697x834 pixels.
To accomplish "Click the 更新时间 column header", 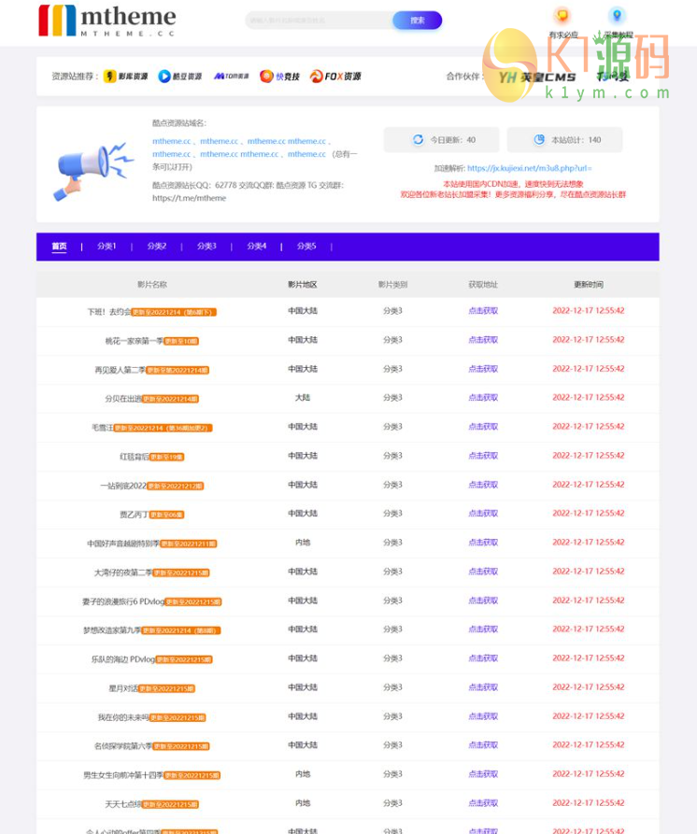I will (x=589, y=285).
